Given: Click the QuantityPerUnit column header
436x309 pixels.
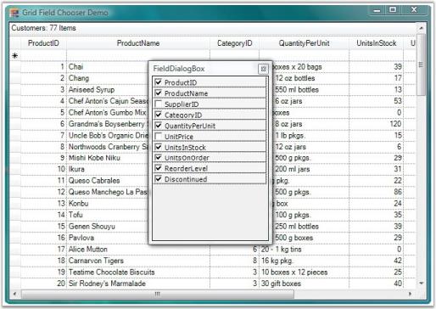Looking at the screenshot, I should coord(304,43).
